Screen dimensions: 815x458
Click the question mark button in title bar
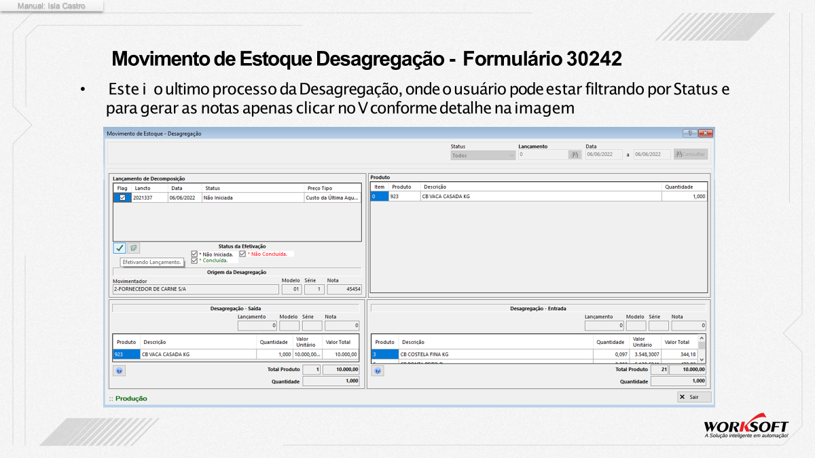pyautogui.click(x=689, y=134)
